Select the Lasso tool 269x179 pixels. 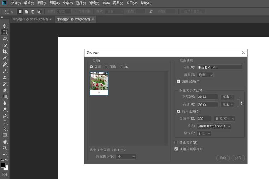pyautogui.click(x=5, y=39)
